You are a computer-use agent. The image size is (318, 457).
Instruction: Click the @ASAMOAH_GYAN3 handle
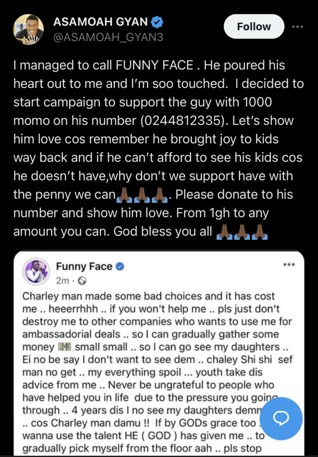coord(108,37)
